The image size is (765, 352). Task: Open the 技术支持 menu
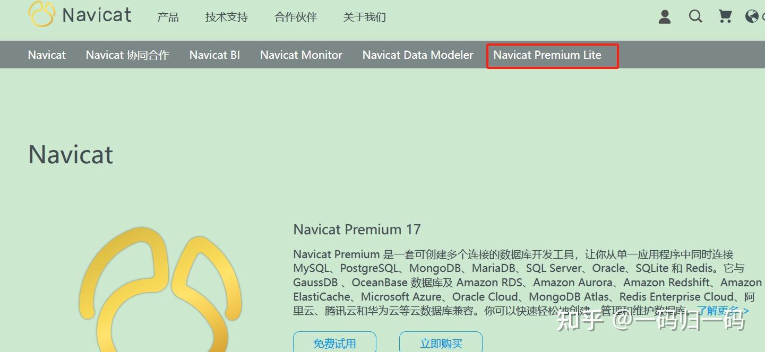(x=226, y=17)
